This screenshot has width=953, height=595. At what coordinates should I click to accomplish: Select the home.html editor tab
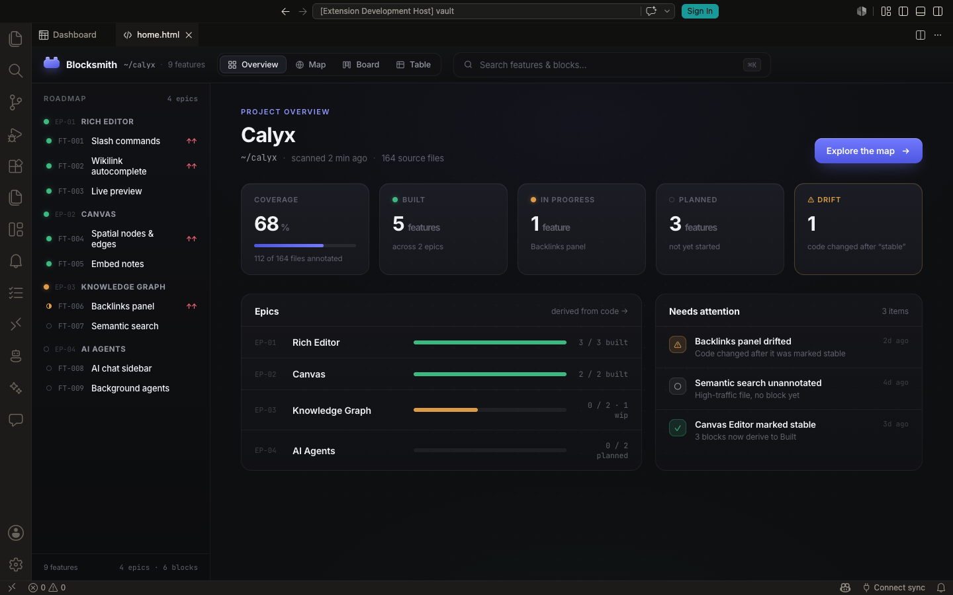coord(158,35)
